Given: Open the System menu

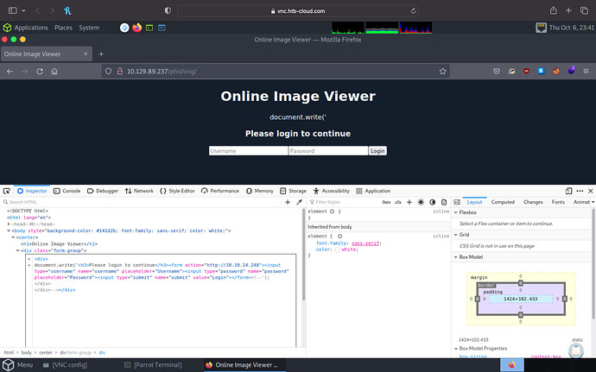Looking at the screenshot, I should coord(89,28).
